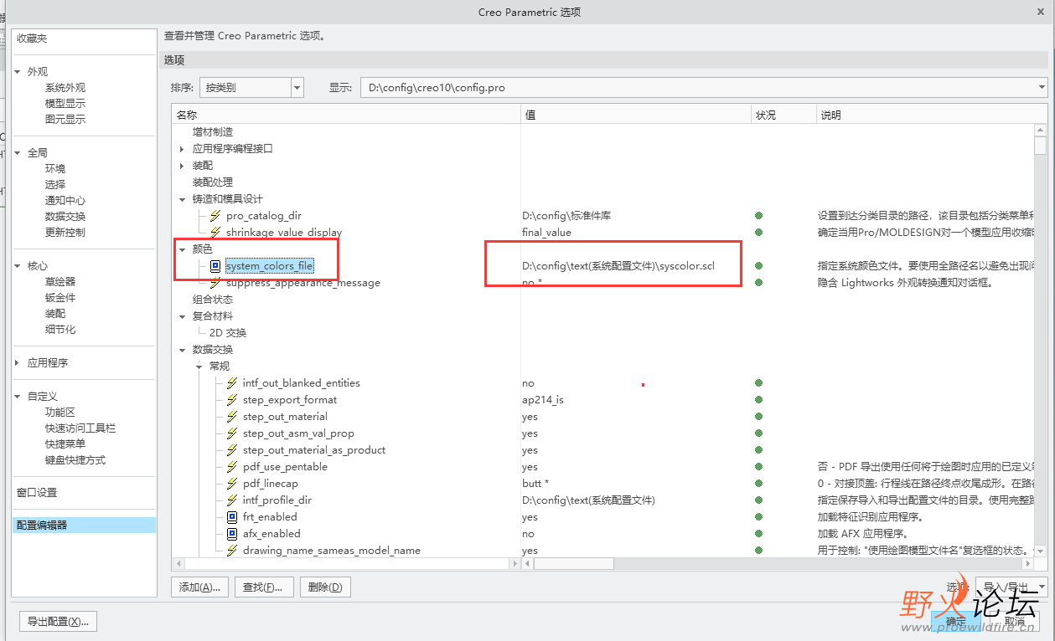This screenshot has height=641, width=1055.
Task: Select 键盘快捷方式 in the sidebar
Action: pos(75,460)
